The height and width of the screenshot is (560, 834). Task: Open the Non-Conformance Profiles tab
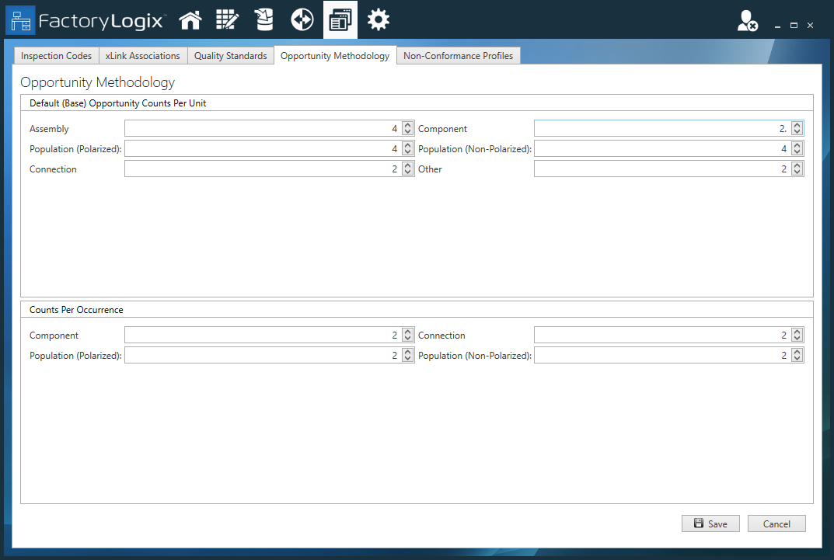pyautogui.click(x=458, y=56)
